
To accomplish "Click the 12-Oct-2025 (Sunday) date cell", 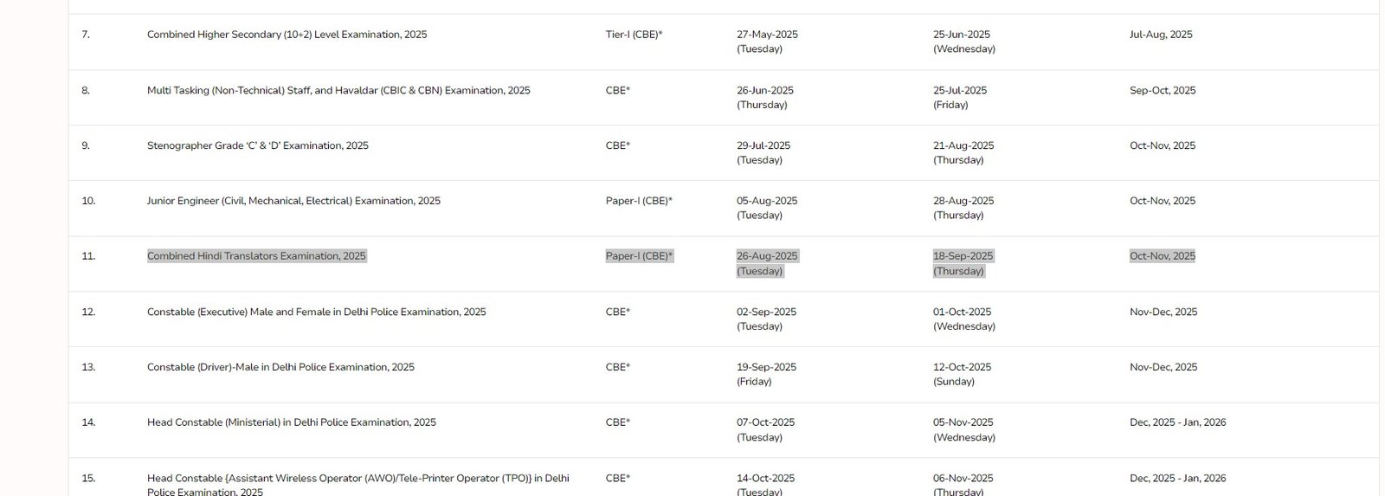I will 962,374.
